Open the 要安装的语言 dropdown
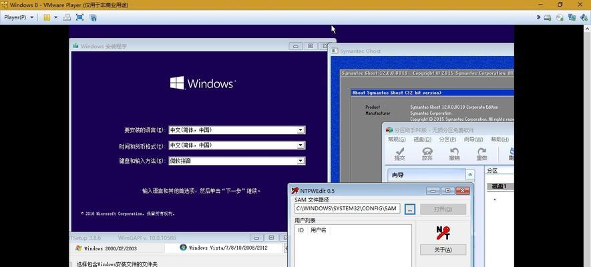Screen dimensions: 591x267 (x=300, y=130)
